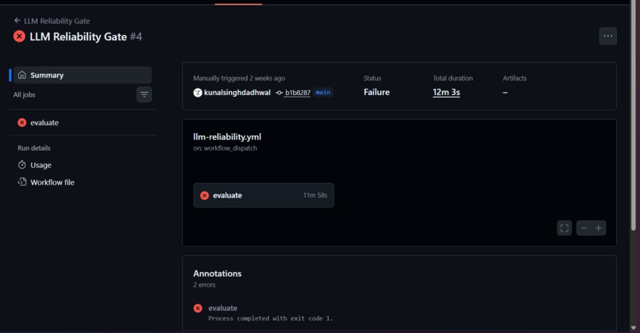Click the LLM Reliability Gate #4 title
The width and height of the screenshot is (640, 333).
pyautogui.click(x=86, y=36)
